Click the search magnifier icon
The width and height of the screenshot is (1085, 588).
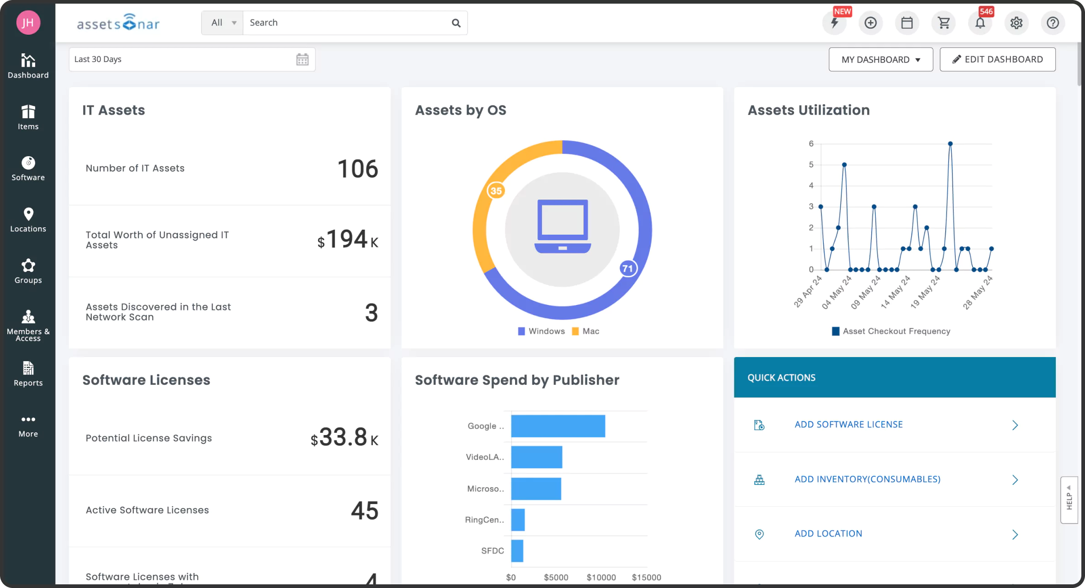[x=456, y=23]
